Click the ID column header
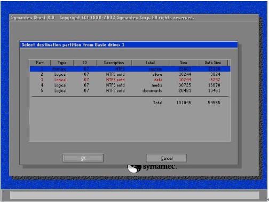 coord(85,63)
